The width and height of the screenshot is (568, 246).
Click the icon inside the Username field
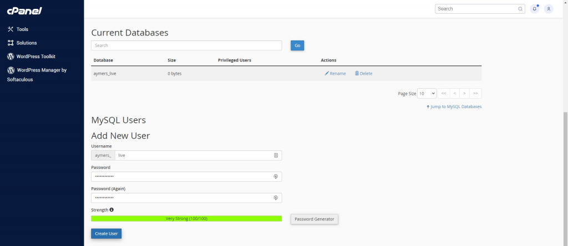click(x=276, y=156)
